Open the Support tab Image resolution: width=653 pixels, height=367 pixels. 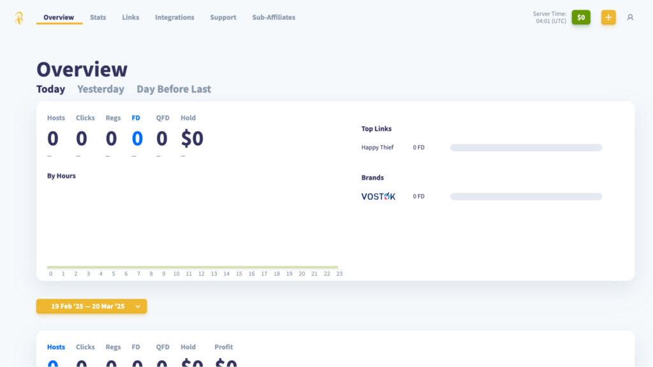pyautogui.click(x=223, y=17)
